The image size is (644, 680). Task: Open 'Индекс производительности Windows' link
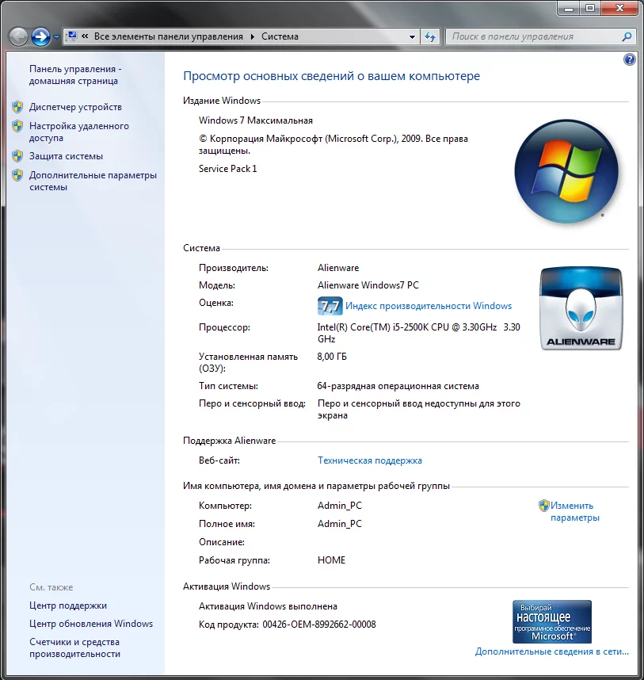coord(429,306)
